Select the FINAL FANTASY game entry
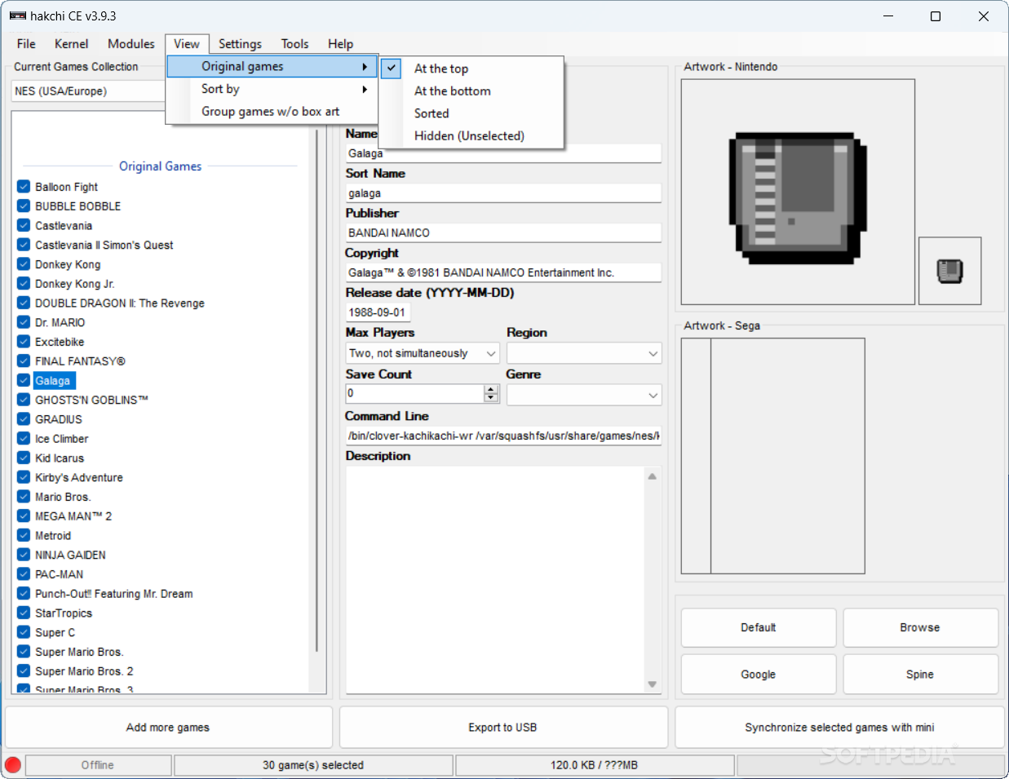The width and height of the screenshot is (1009, 779). click(80, 361)
